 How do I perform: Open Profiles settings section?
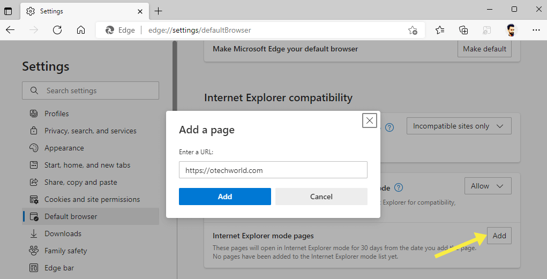click(91, 114)
